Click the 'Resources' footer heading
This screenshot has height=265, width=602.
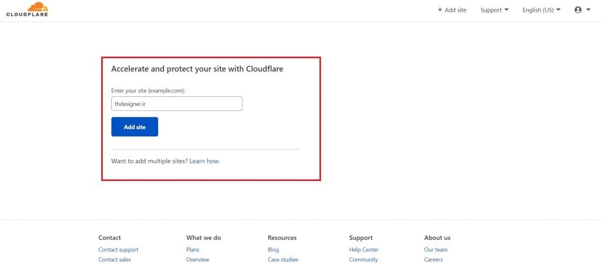(282, 238)
